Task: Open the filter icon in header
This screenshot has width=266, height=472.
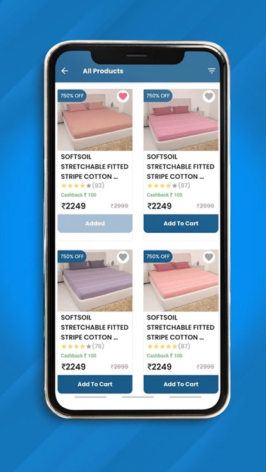Action: (x=212, y=71)
